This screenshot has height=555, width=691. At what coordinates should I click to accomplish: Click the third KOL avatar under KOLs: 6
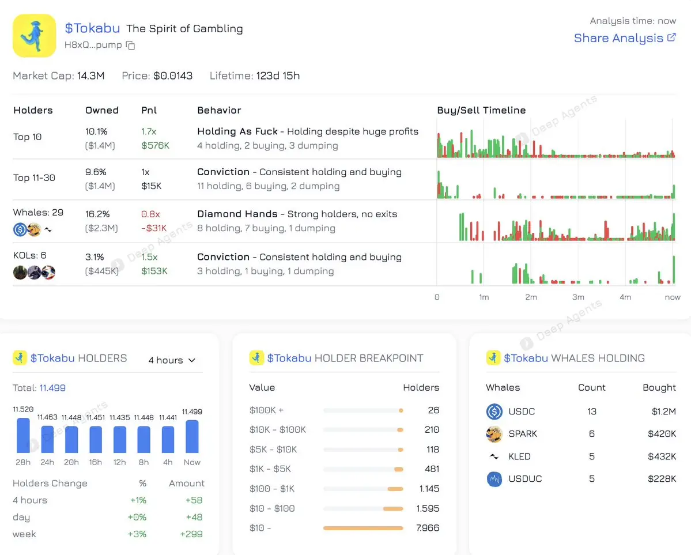click(48, 273)
